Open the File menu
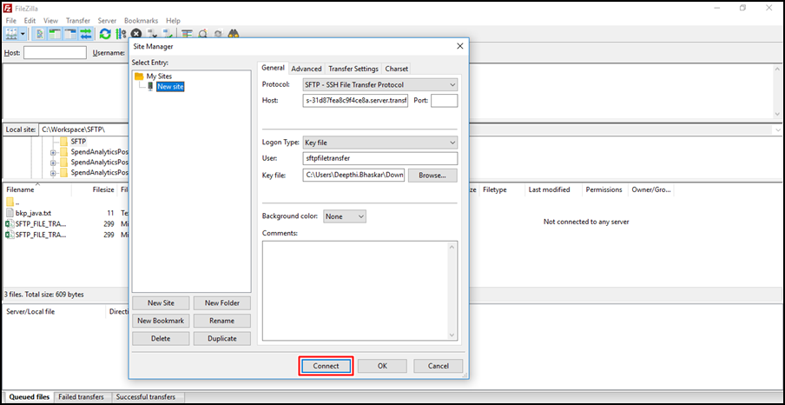The image size is (785, 405). 11,21
